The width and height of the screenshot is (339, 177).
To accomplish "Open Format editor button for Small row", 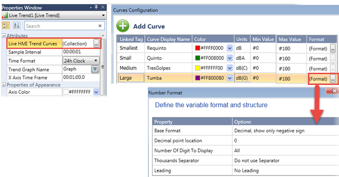I will 333,59.
